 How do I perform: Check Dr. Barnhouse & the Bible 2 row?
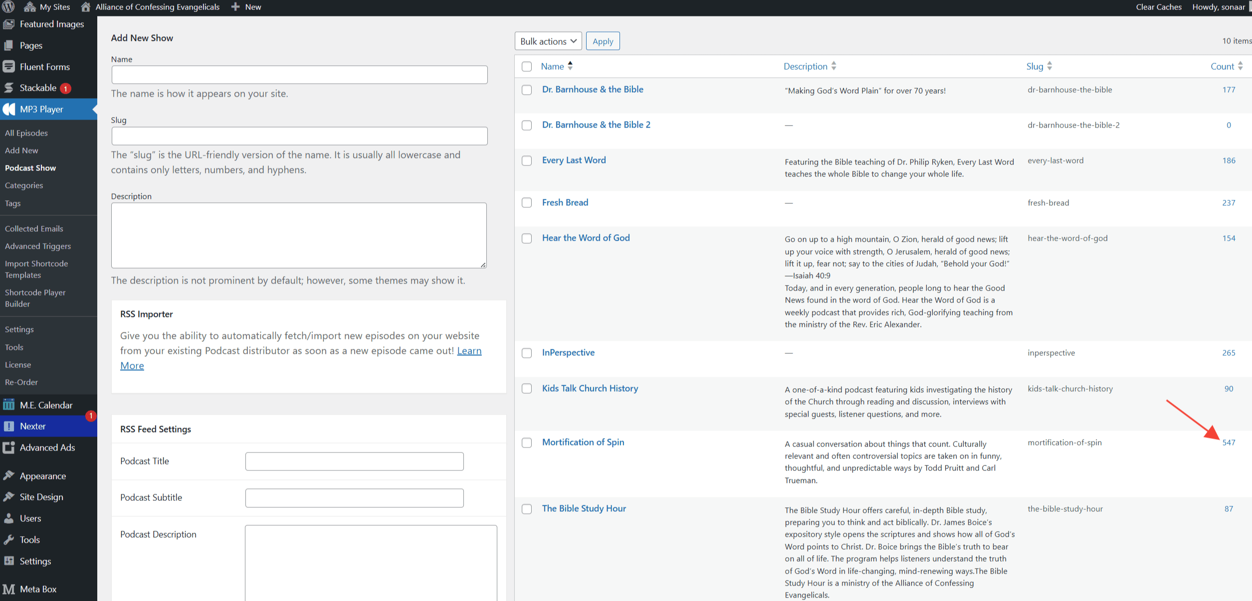527,125
